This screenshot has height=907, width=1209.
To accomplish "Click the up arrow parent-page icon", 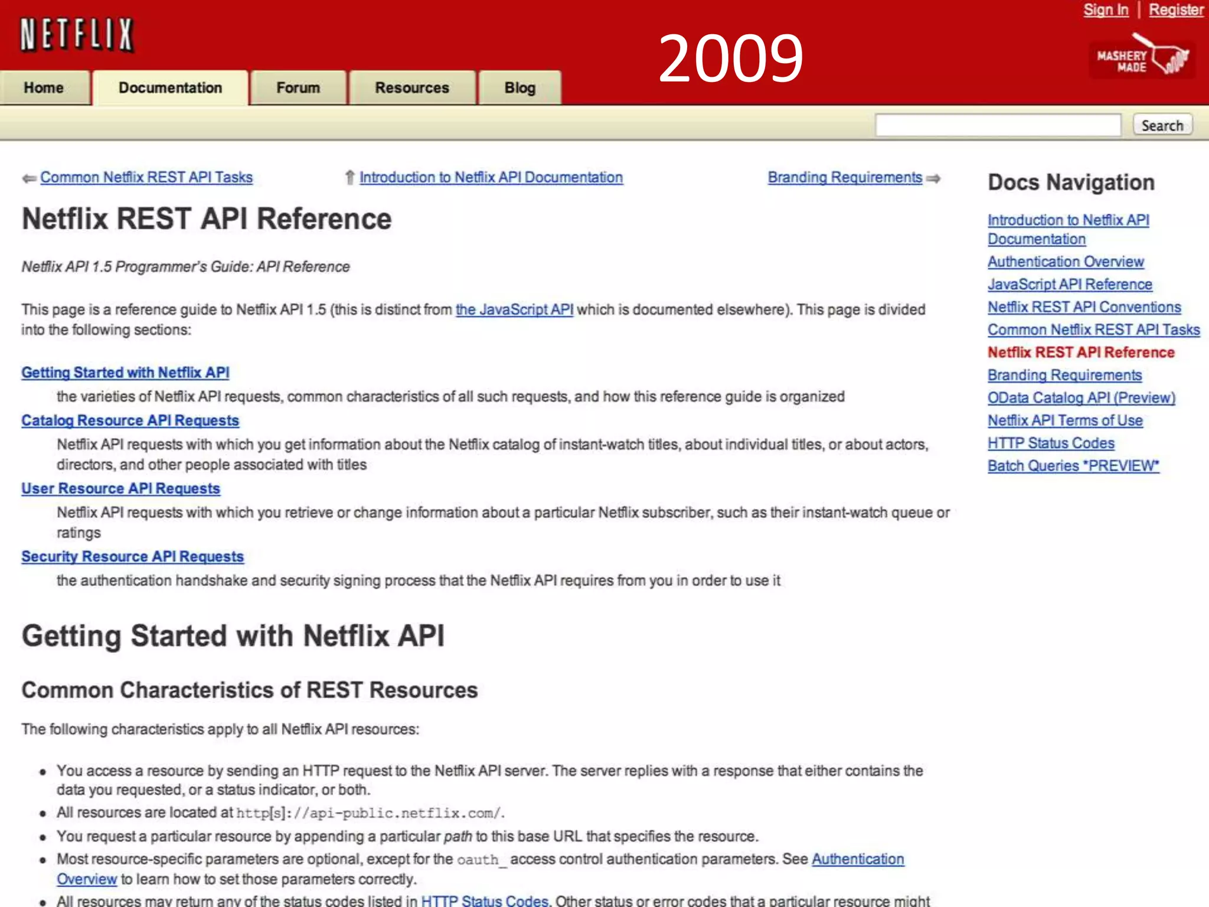I will (349, 178).
